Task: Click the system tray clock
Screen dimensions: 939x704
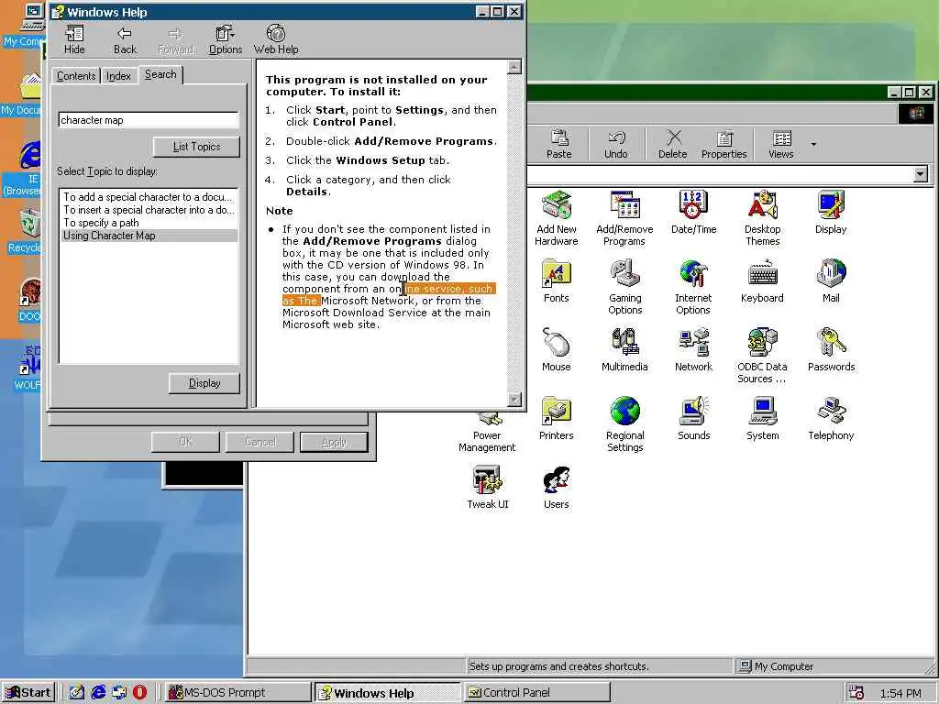Action: click(x=900, y=693)
